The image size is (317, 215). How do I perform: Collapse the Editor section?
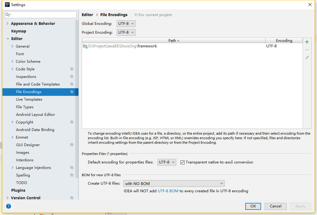(8, 39)
